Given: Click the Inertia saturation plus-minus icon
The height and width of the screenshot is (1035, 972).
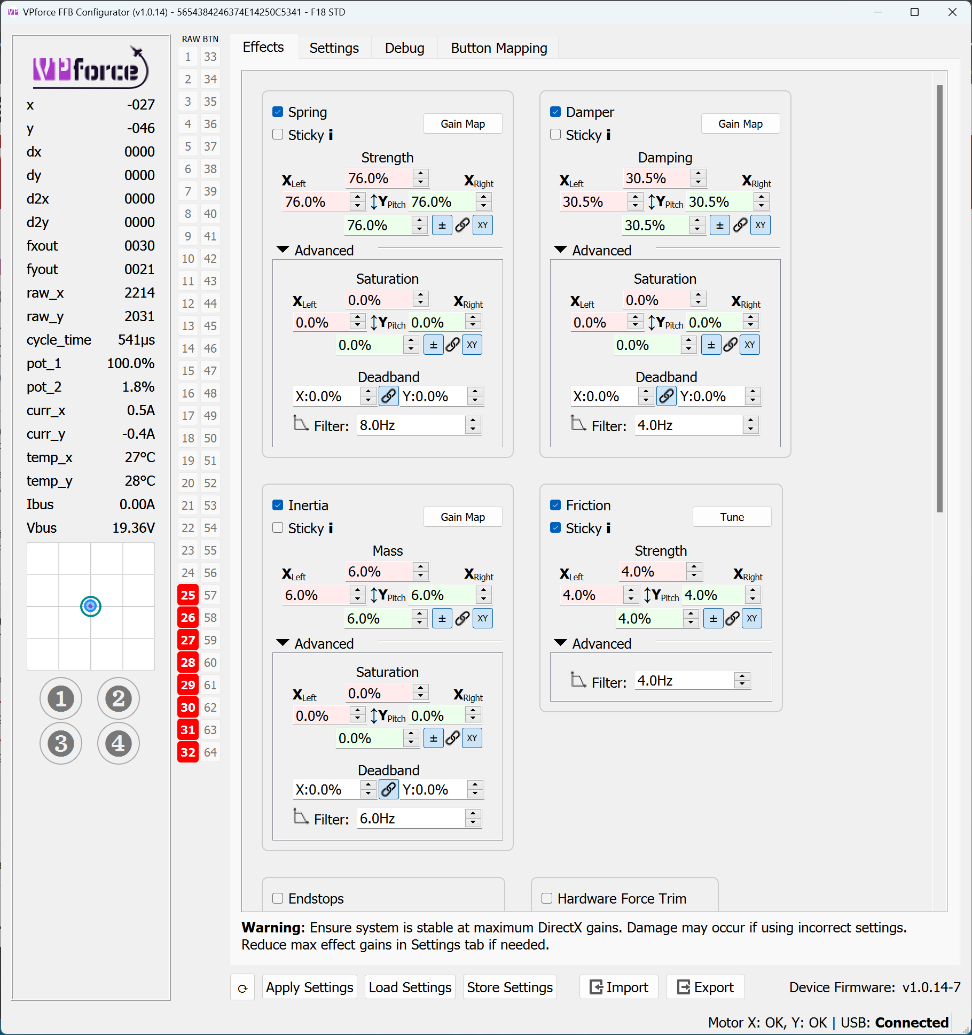Looking at the screenshot, I should point(434,738).
